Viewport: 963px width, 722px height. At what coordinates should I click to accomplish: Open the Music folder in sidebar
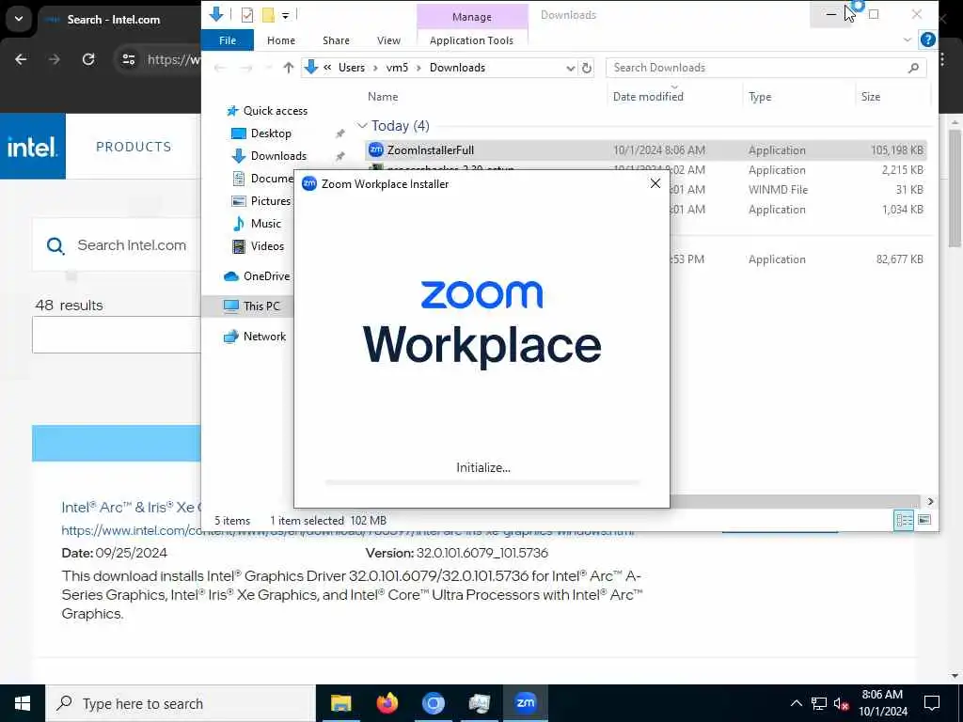click(x=265, y=224)
